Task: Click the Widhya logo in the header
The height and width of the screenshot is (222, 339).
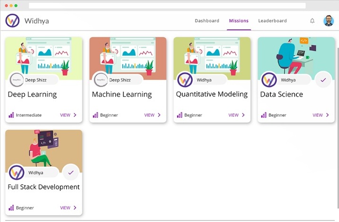Action: coord(12,21)
